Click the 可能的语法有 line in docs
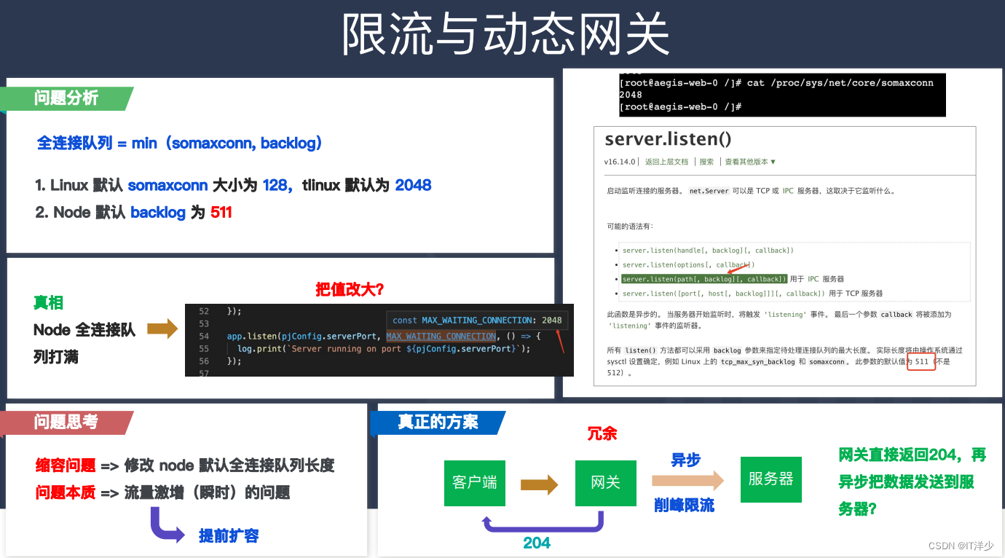Viewport: 1005px width, 558px height. coord(630,227)
